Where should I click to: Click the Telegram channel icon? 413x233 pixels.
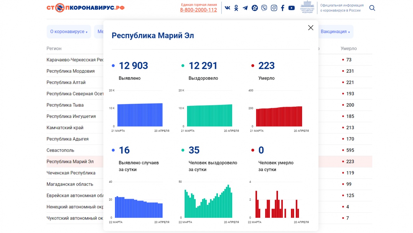(245, 8)
